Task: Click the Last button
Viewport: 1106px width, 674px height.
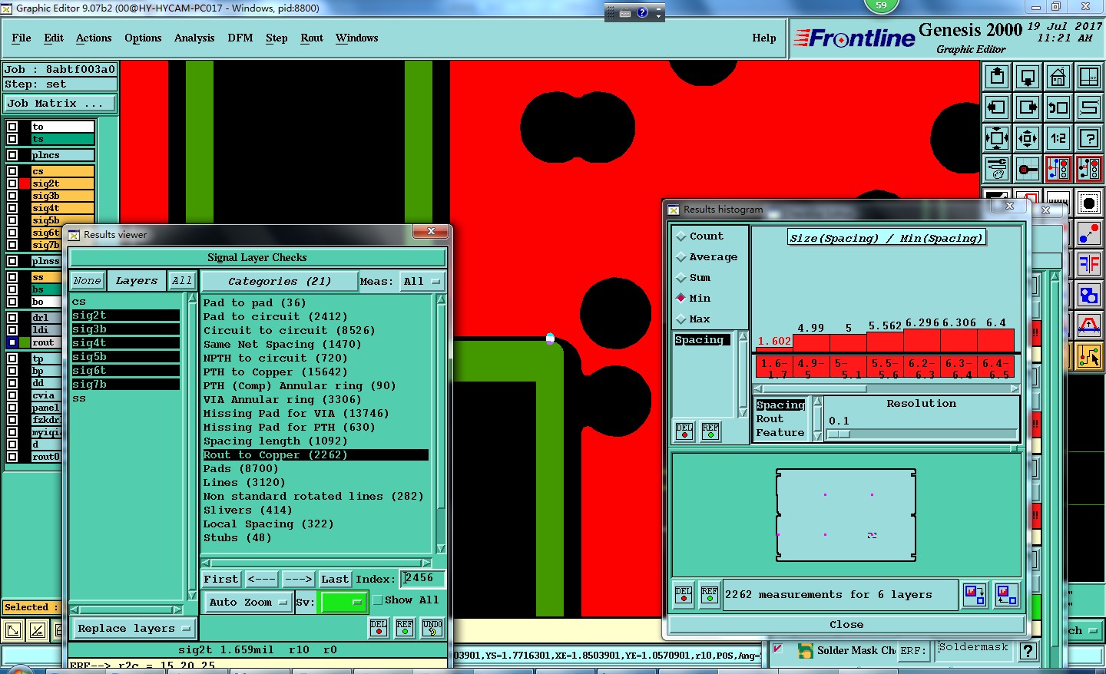Action: [x=335, y=580]
